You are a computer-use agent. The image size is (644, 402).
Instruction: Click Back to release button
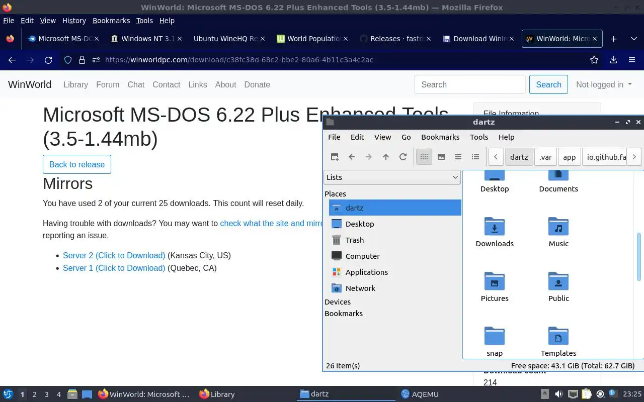[77, 164]
